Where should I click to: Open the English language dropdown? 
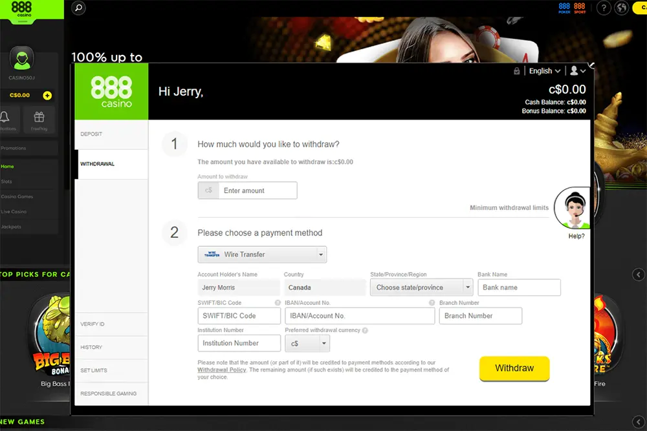point(544,71)
